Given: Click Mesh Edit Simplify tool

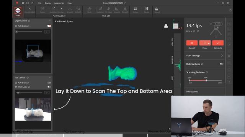Looking at the screenshot, I should [125, 10].
